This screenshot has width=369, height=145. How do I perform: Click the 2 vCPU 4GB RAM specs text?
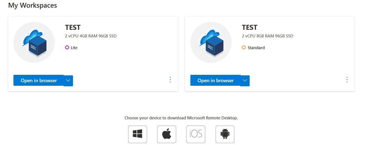coord(91,36)
